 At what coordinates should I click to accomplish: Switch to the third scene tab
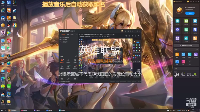72,35
